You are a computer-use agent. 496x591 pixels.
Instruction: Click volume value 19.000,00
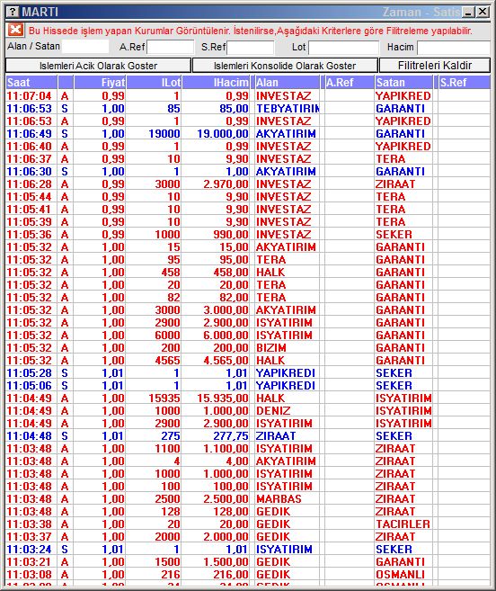tap(223, 134)
